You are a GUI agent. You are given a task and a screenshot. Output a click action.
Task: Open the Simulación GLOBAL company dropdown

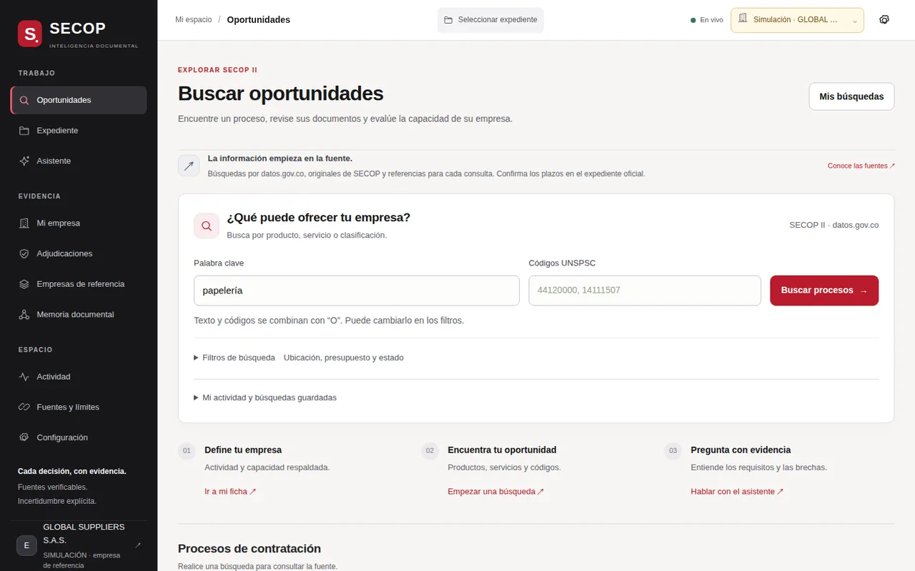coord(797,20)
